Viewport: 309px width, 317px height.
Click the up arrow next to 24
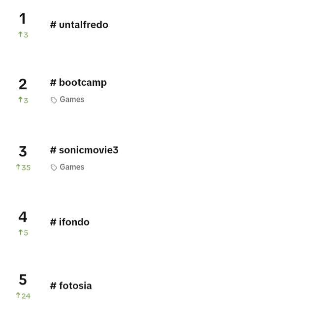[18, 295]
